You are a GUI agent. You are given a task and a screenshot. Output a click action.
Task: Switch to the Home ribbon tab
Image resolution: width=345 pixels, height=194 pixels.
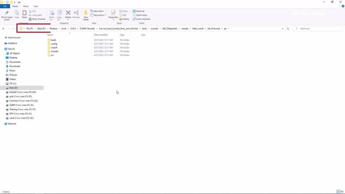[x=15, y=6]
